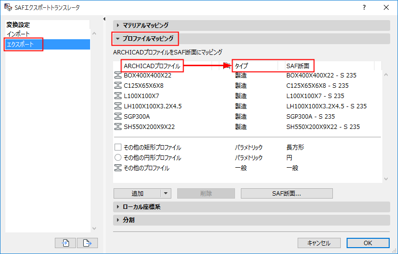Click the circle icon for その他の円形プロファイル

click(118, 157)
